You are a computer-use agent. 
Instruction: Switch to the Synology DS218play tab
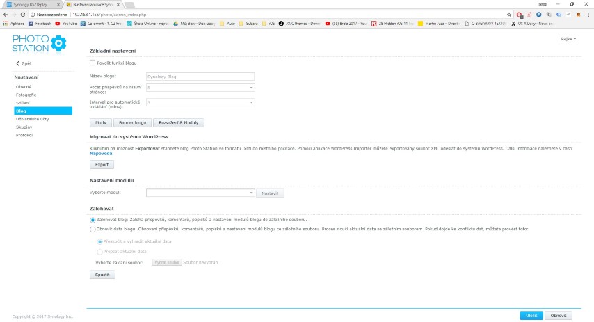(x=32, y=5)
